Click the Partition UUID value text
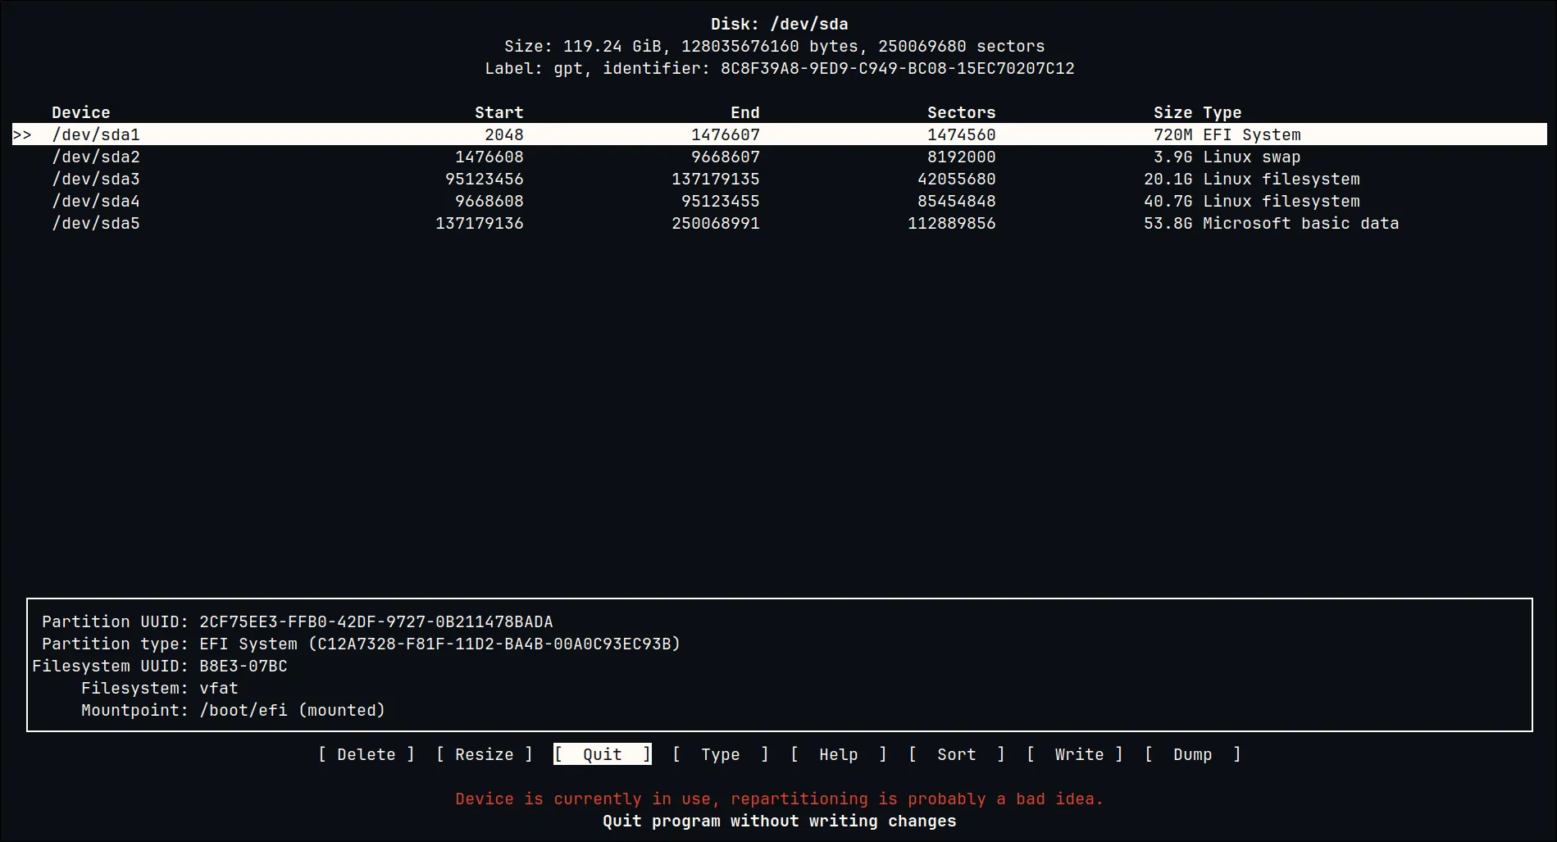Viewport: 1557px width, 842px height. pos(376,621)
